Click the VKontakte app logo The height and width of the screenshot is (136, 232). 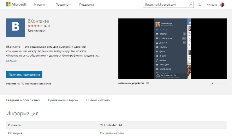(x=15, y=28)
